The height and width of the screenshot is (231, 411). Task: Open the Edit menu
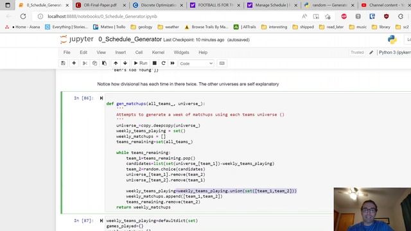83,53
